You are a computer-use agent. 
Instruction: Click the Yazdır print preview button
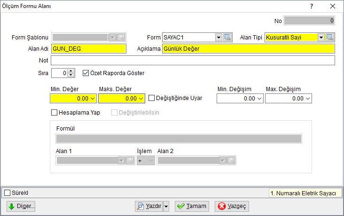(x=149, y=206)
